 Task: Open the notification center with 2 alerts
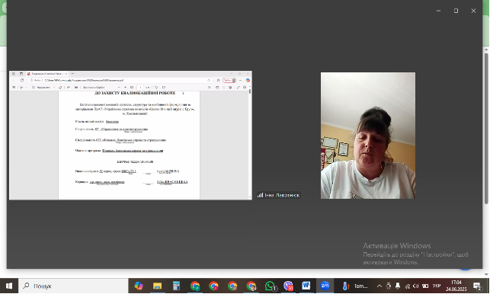click(477, 286)
